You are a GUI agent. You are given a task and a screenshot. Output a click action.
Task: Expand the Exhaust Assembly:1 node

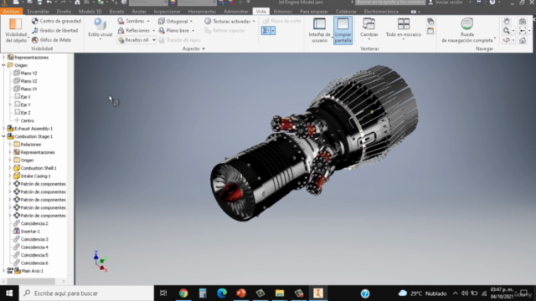pyautogui.click(x=3, y=129)
